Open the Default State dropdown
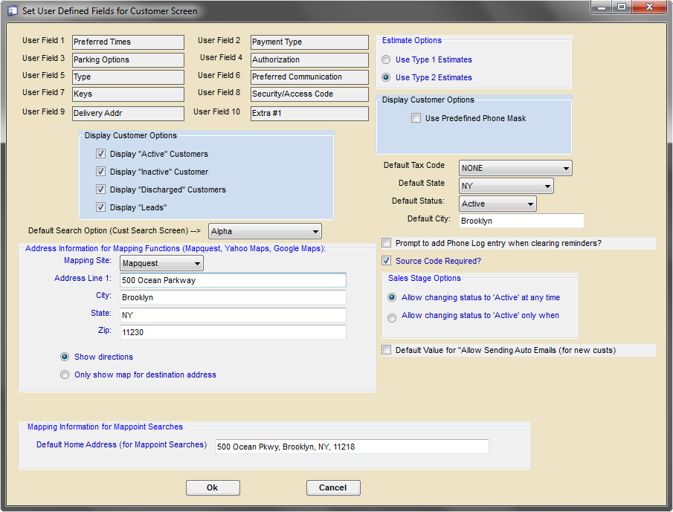This screenshot has width=673, height=512. [506, 186]
